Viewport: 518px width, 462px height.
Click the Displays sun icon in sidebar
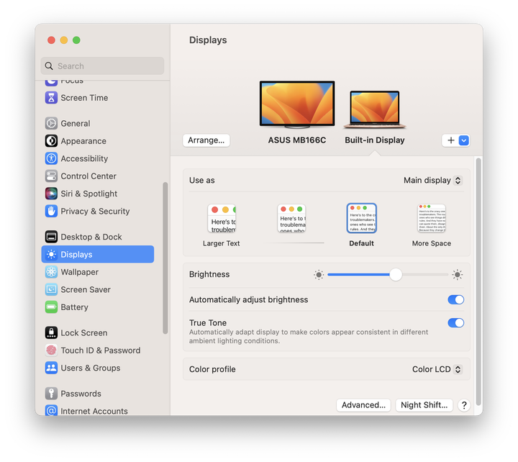tap(51, 254)
